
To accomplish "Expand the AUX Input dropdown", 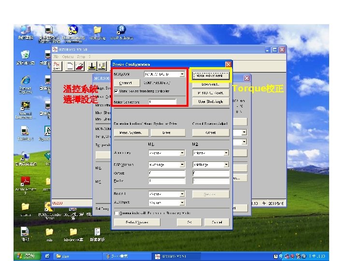I will pyautogui.click(x=182, y=203).
